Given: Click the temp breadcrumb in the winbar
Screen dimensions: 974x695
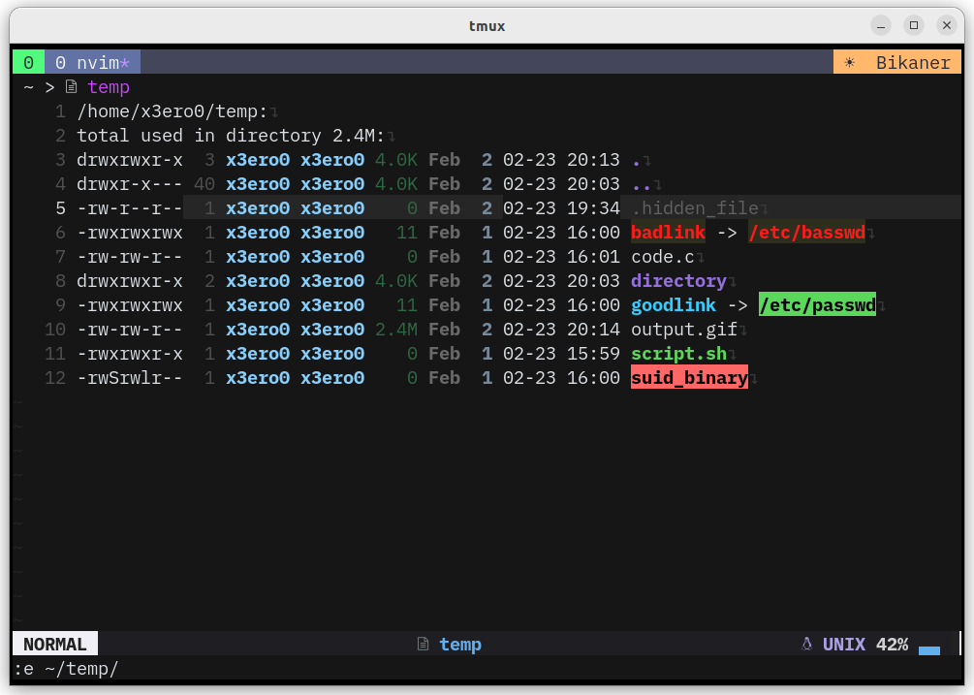Looking at the screenshot, I should pyautogui.click(x=109, y=87).
